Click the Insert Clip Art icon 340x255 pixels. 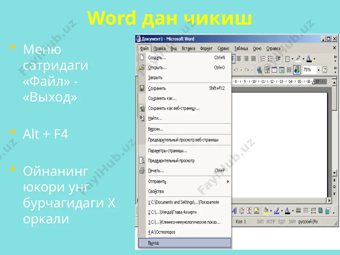pos(249,210)
